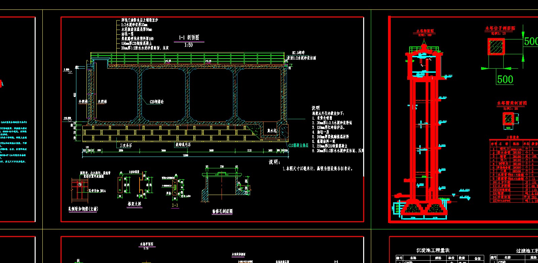Click the 15500 overall dimension text

185,155
